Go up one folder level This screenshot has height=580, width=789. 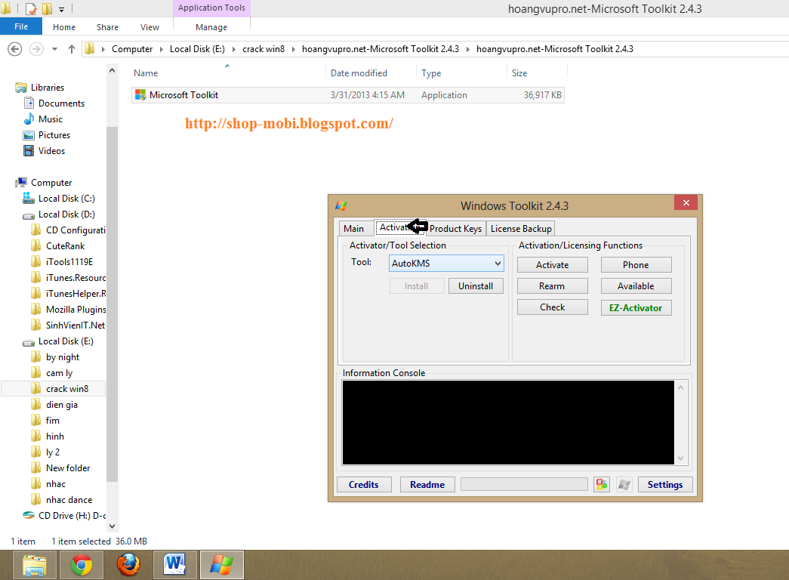[x=72, y=49]
